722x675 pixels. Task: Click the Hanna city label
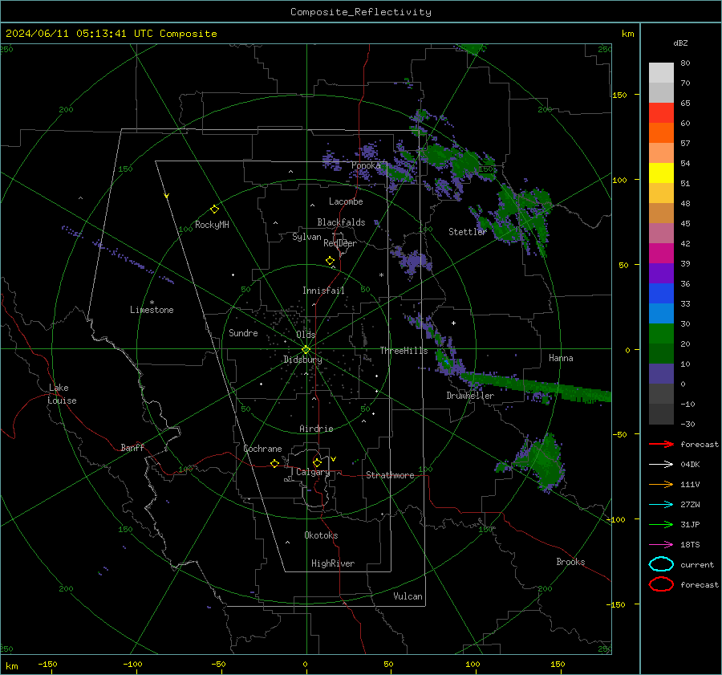pyautogui.click(x=561, y=358)
